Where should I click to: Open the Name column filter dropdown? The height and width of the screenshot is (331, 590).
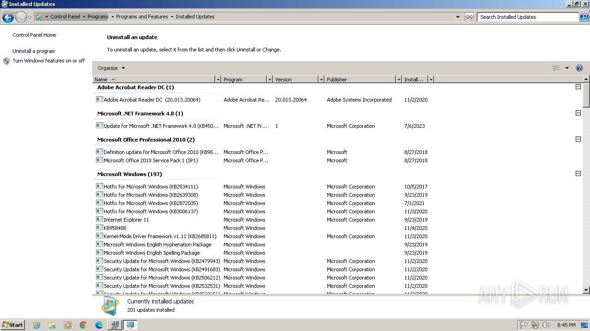pyautogui.click(x=218, y=80)
